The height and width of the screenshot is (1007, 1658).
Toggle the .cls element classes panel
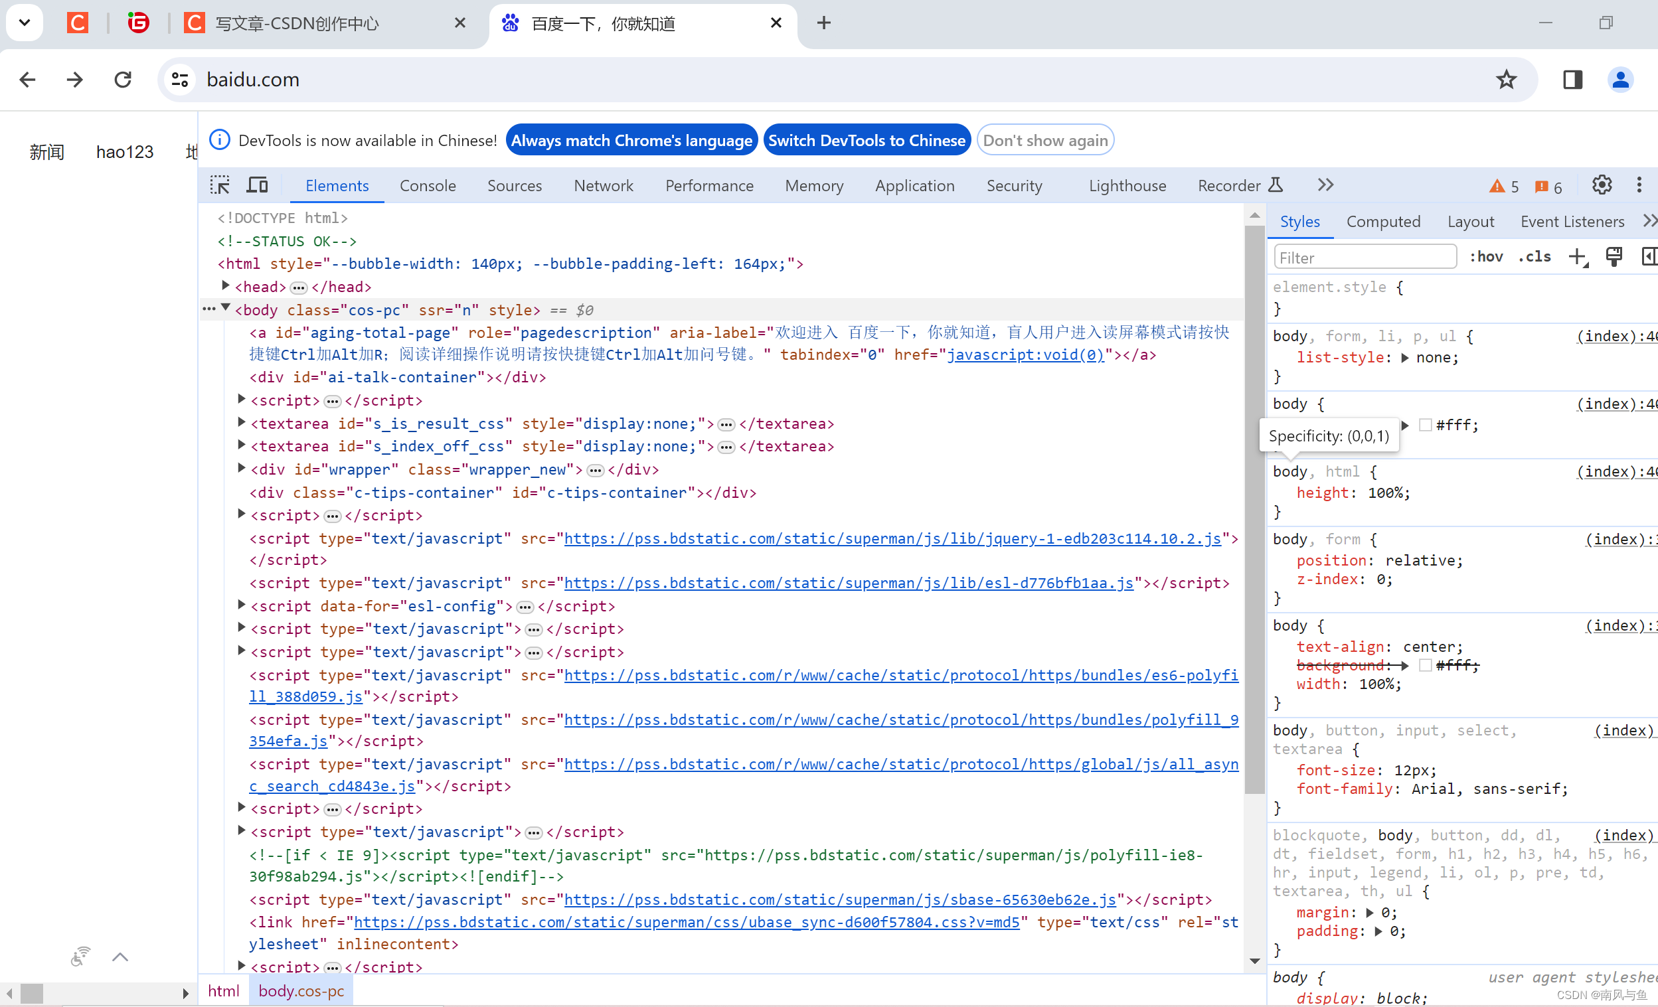point(1534,257)
